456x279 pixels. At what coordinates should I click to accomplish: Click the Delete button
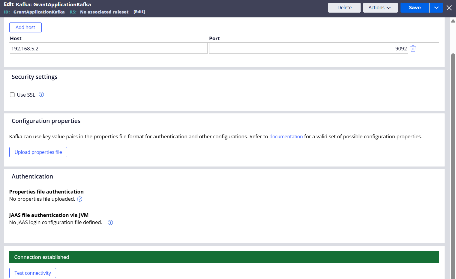coord(344,8)
